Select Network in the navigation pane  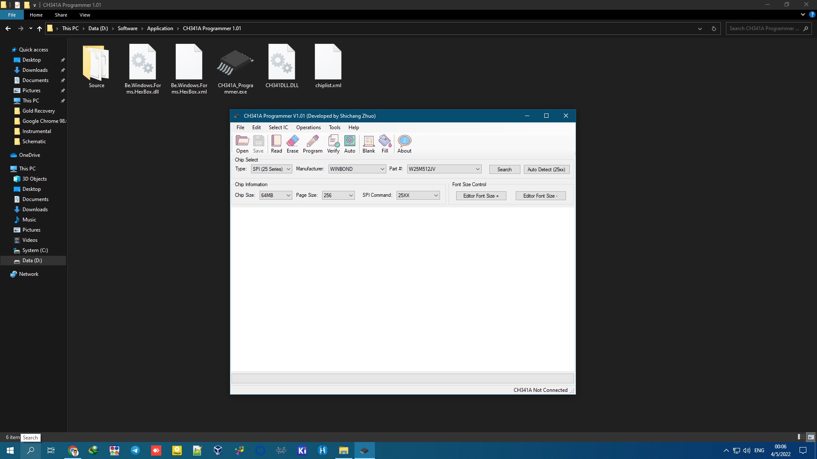click(29, 274)
